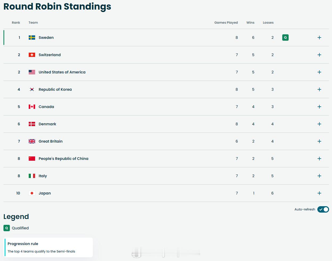Click the Great Britain flag icon
Viewport: 332px width, 261px height.
32,141
